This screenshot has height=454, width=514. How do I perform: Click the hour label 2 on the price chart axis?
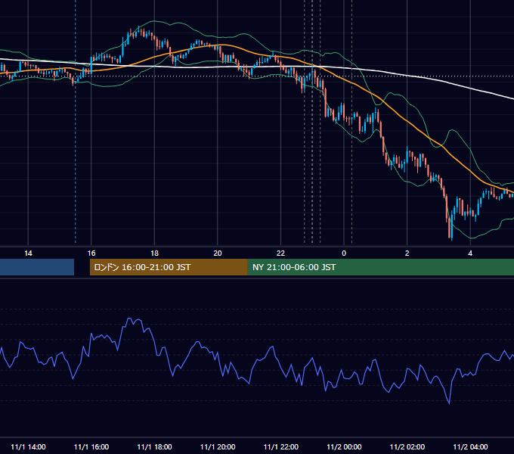(407, 253)
